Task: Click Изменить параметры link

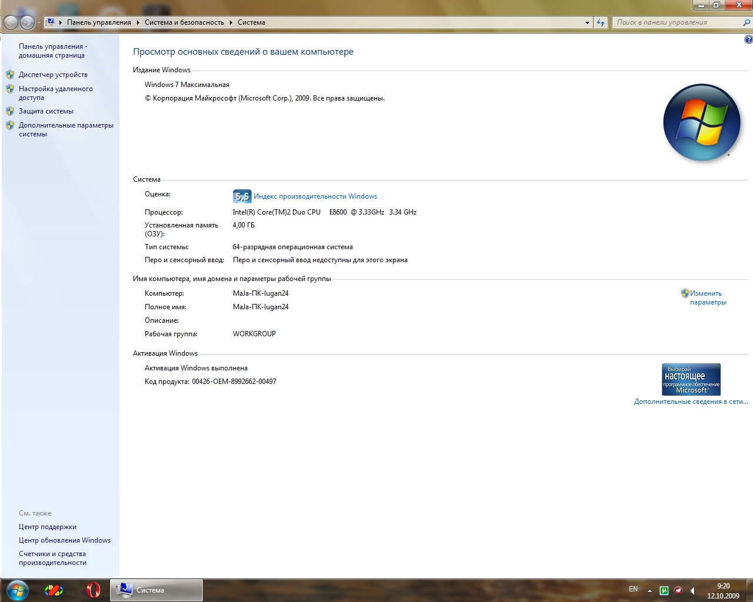Action: point(708,297)
